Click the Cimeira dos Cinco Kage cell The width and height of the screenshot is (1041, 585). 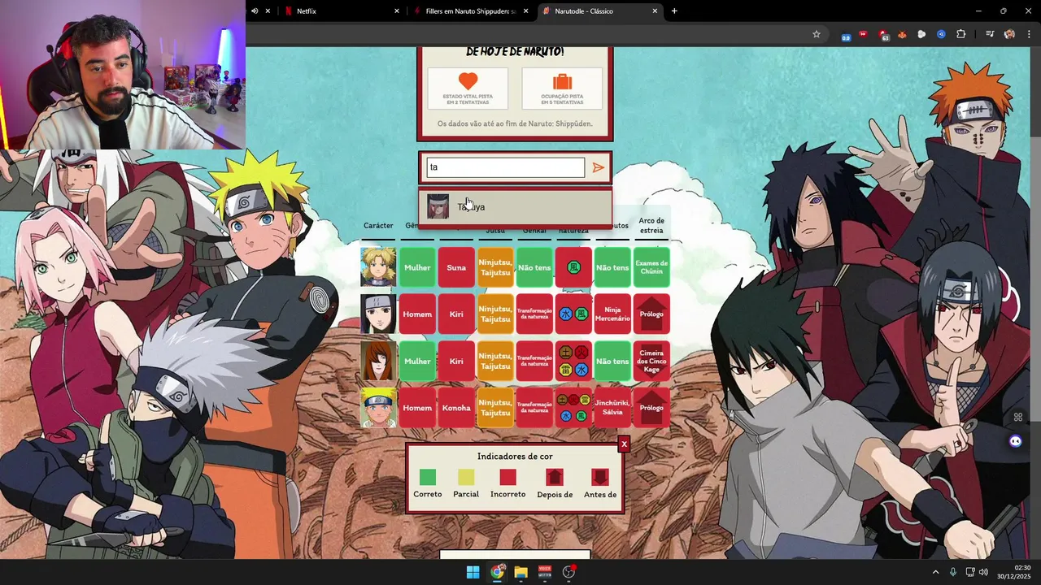click(x=651, y=361)
